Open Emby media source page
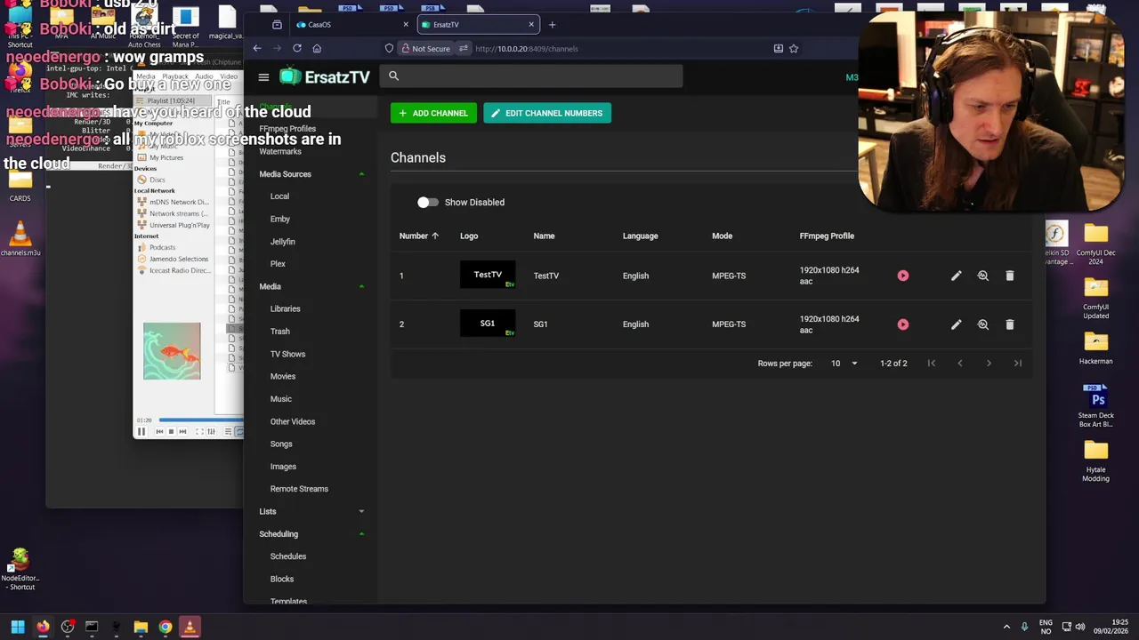The width and height of the screenshot is (1139, 640). [280, 219]
